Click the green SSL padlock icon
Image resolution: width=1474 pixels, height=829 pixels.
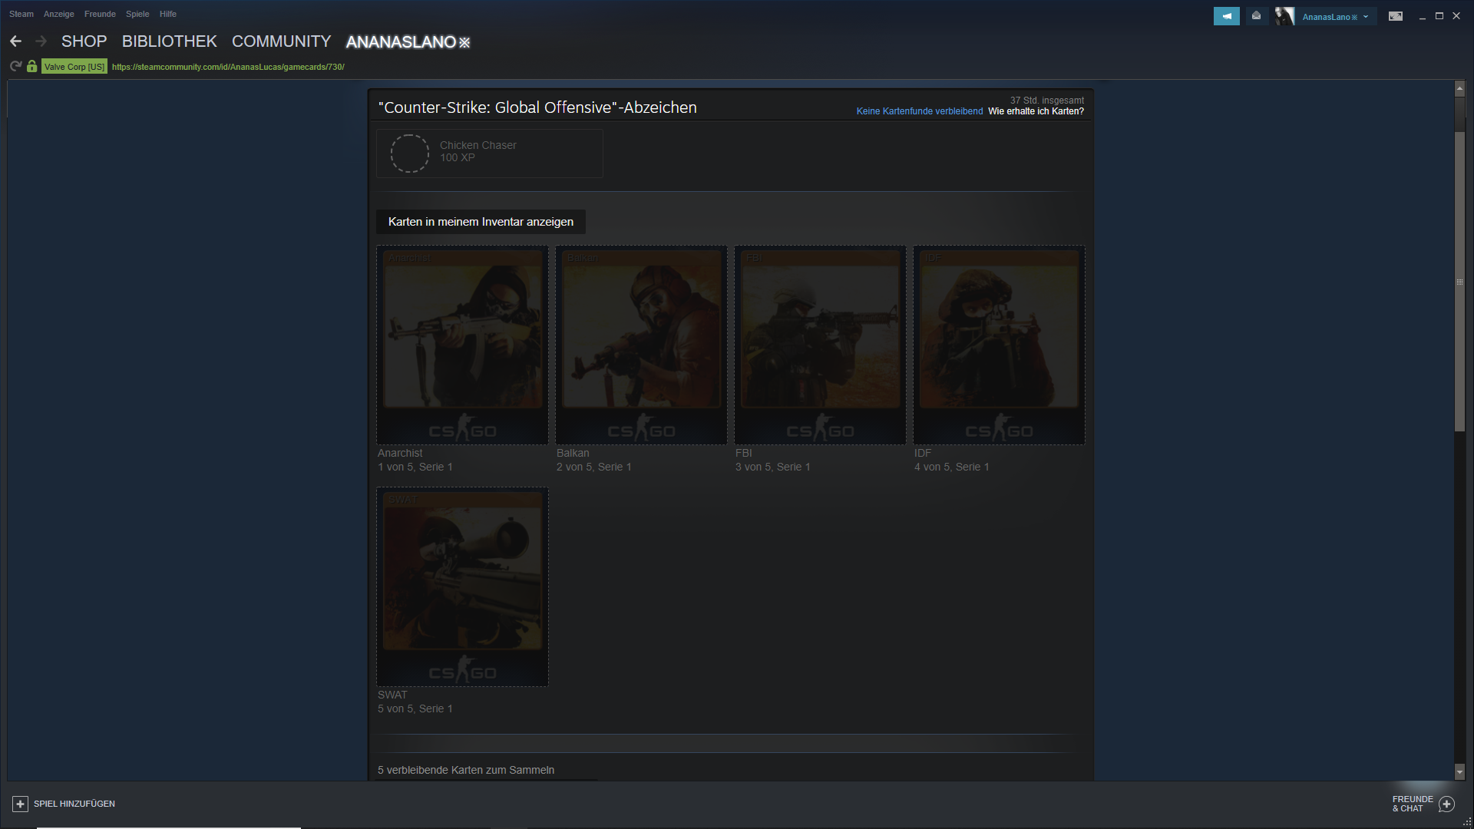pyautogui.click(x=31, y=67)
